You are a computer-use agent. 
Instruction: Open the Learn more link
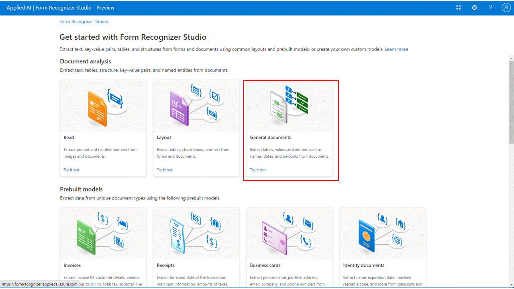(x=396, y=49)
